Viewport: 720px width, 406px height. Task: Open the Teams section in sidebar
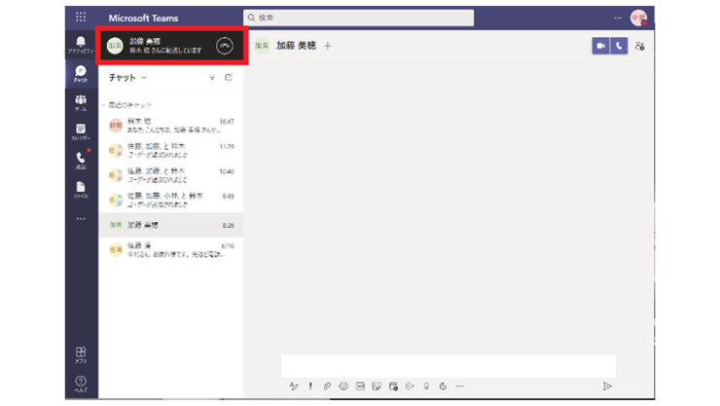point(81,103)
